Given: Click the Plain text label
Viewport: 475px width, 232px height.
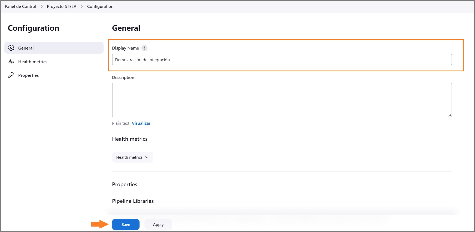Looking at the screenshot, I should point(121,123).
